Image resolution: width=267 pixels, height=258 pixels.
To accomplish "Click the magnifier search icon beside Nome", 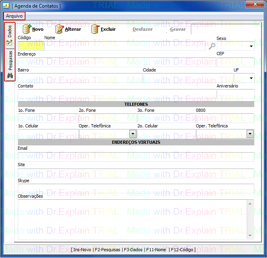I will pos(212,46).
